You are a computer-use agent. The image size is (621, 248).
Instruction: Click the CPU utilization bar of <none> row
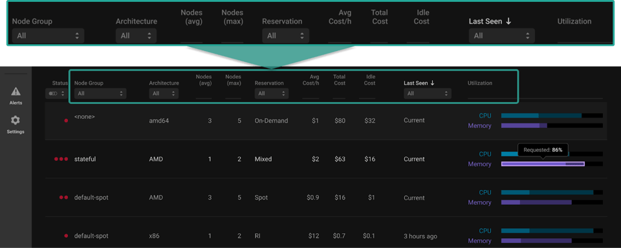552,116
